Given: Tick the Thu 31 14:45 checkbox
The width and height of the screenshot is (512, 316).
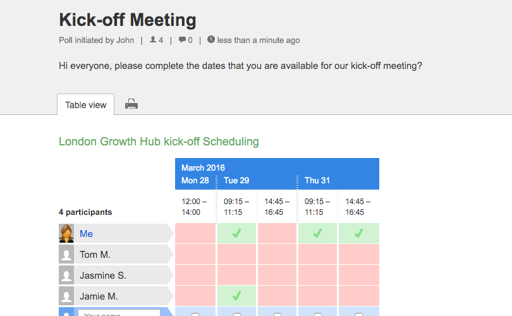Looking at the screenshot, I should tap(359, 314).
